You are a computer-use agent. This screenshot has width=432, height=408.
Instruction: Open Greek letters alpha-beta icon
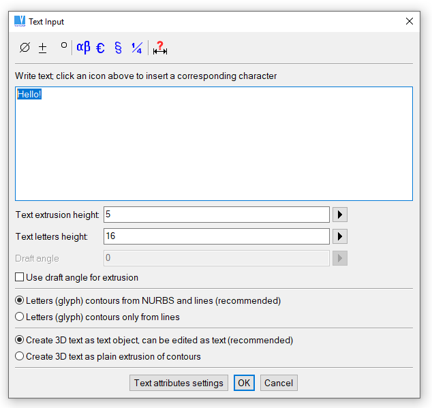click(x=83, y=48)
